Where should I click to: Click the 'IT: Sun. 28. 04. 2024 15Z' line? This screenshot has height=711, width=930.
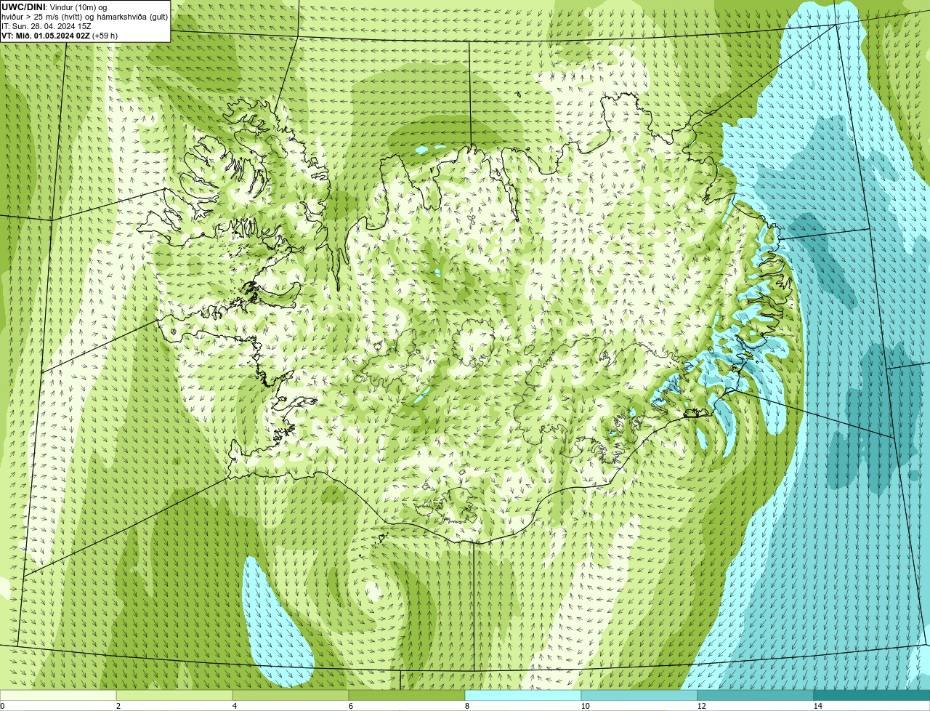46,26
